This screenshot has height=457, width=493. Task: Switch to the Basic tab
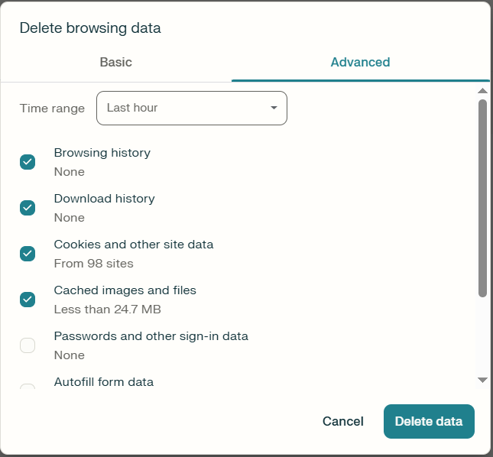[x=115, y=62]
